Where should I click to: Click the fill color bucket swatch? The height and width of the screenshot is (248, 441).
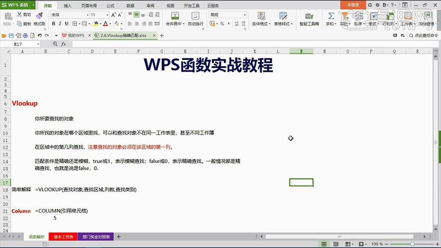pyautogui.click(x=96, y=24)
